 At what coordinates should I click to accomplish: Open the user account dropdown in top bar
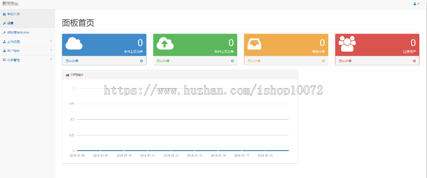(x=417, y=4)
